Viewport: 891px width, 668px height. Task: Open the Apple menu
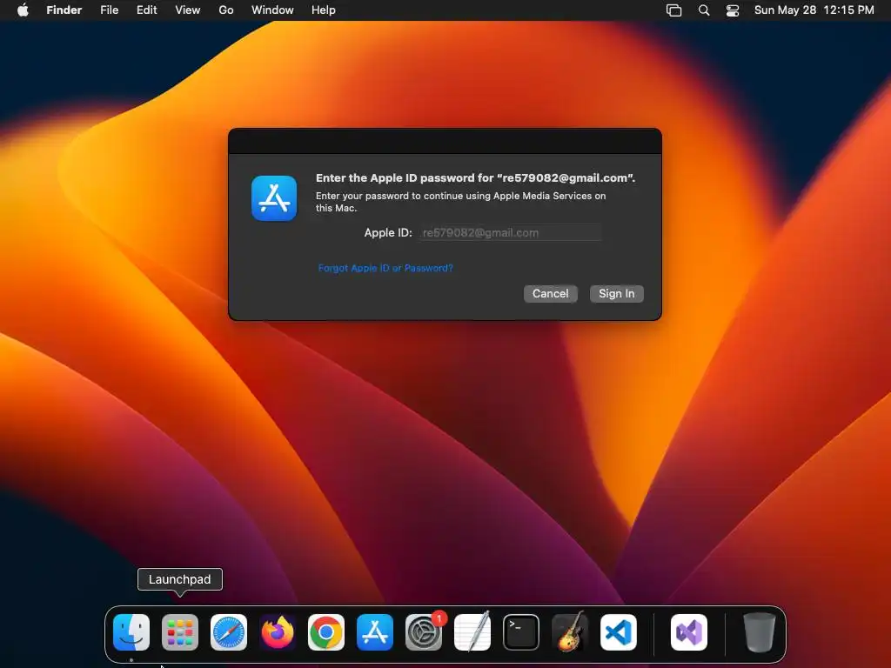[23, 10]
